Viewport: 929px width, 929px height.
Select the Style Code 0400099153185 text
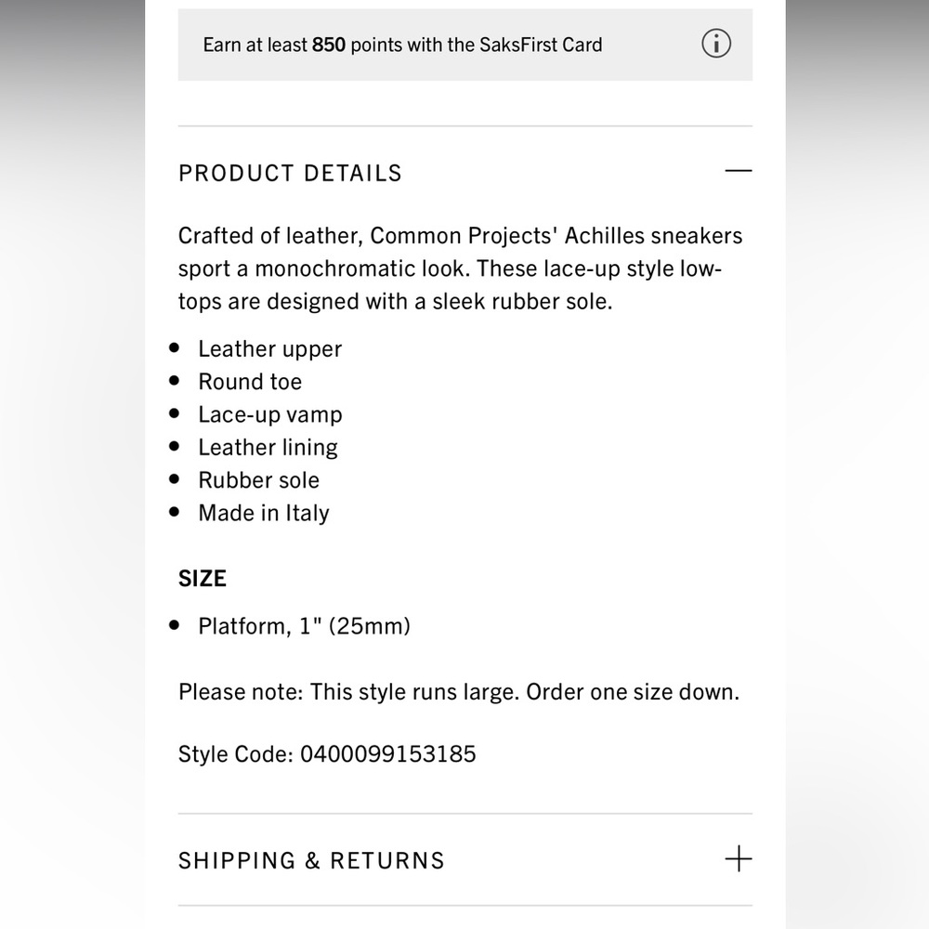327,753
